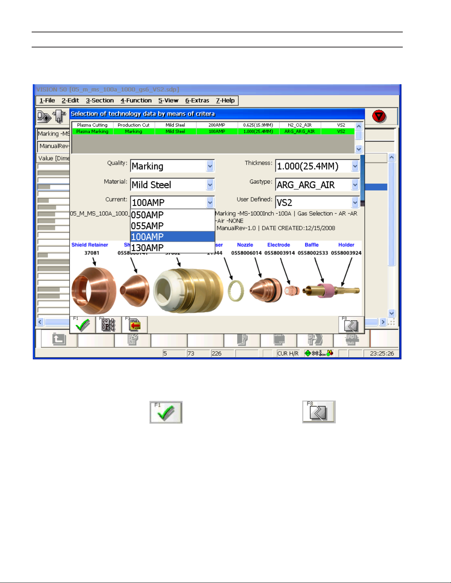
Task: Click the printer icon in the bottom toolbar
Action: (x=352, y=339)
